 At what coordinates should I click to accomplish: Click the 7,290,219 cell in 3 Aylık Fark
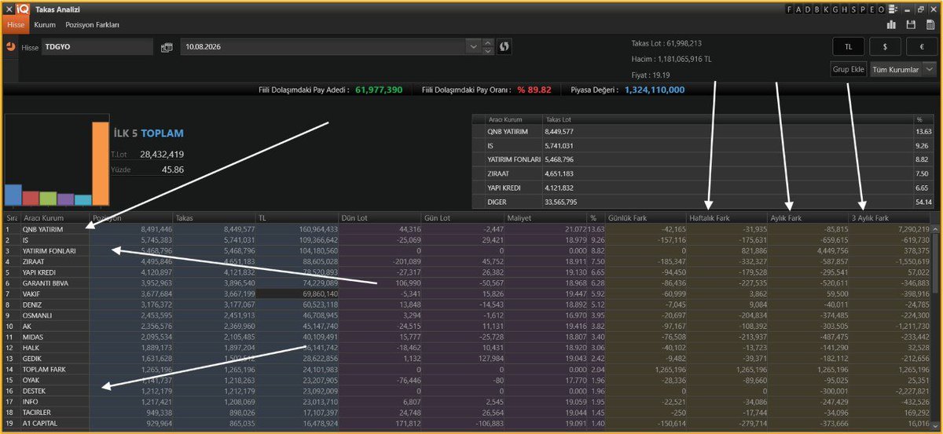tap(890, 229)
